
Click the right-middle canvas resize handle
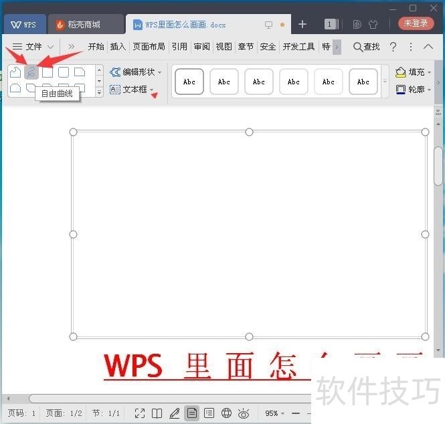click(x=425, y=234)
